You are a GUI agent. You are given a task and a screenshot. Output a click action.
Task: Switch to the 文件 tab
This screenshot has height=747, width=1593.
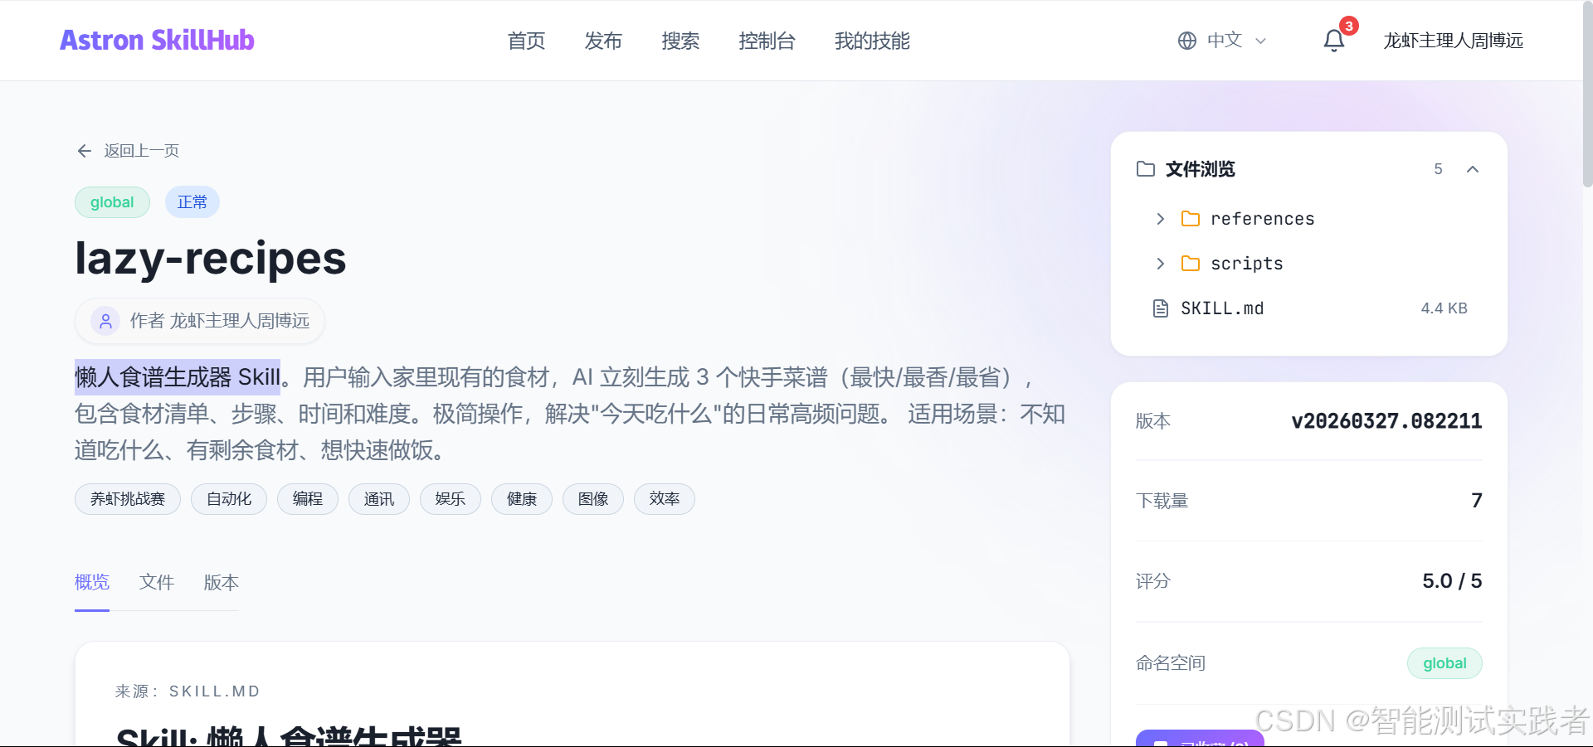pyautogui.click(x=157, y=582)
